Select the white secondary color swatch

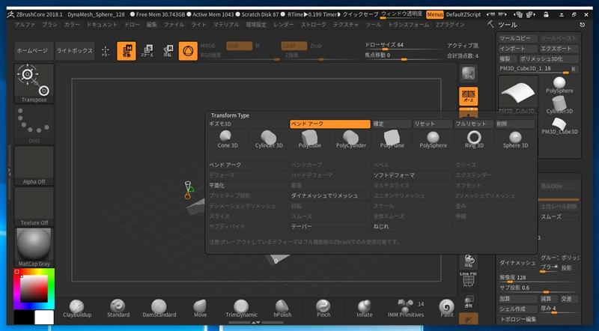pos(44,318)
